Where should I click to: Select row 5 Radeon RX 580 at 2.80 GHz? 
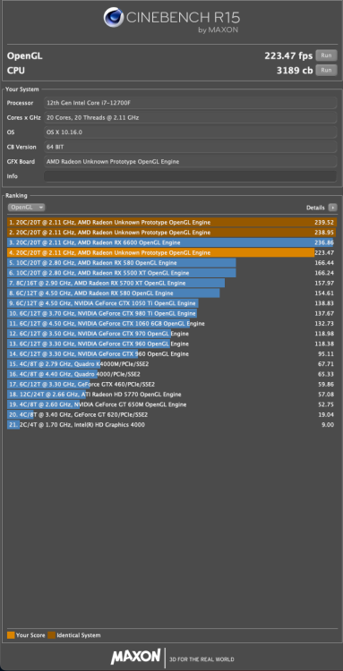pyautogui.click(x=172, y=263)
